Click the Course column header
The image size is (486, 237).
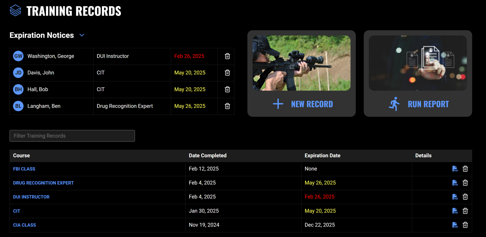(22, 156)
